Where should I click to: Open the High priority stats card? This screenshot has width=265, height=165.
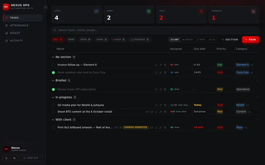(181, 15)
